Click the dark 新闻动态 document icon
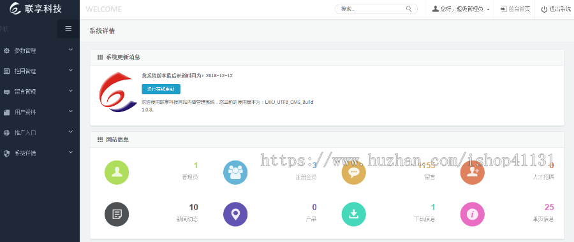This screenshot has height=242, width=574. click(117, 214)
